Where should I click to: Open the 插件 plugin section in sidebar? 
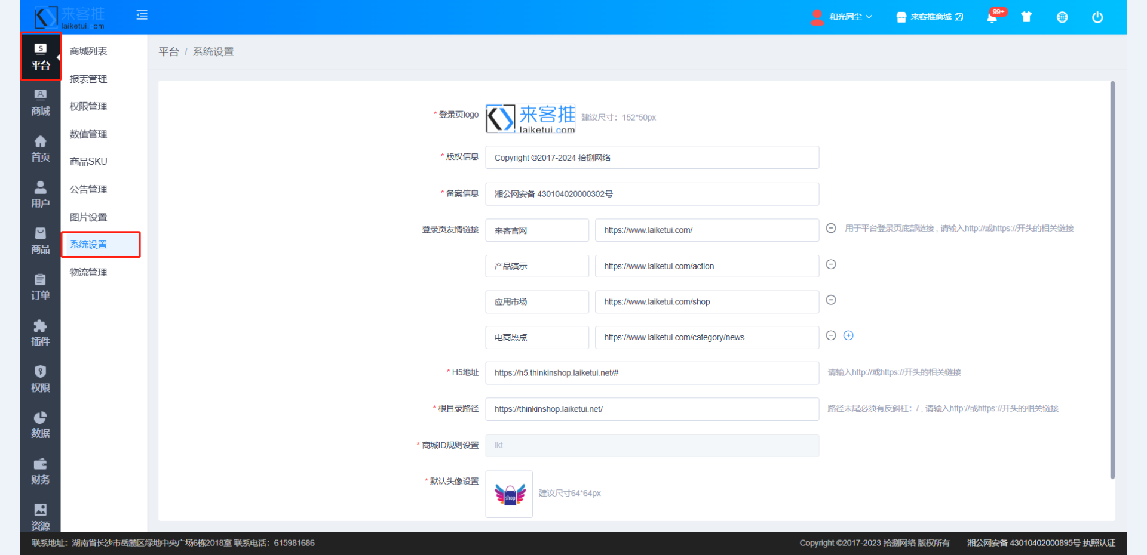point(40,332)
